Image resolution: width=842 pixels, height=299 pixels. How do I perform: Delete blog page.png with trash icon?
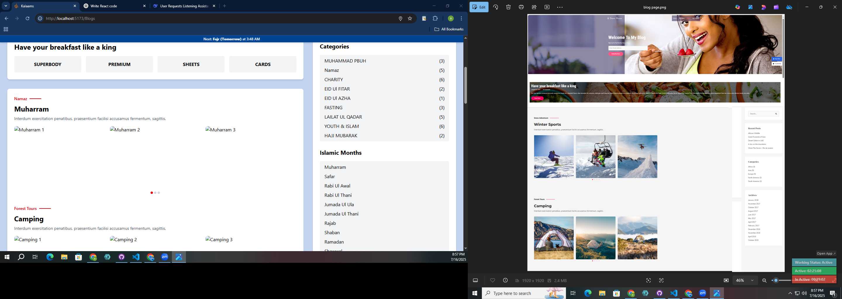[508, 7]
